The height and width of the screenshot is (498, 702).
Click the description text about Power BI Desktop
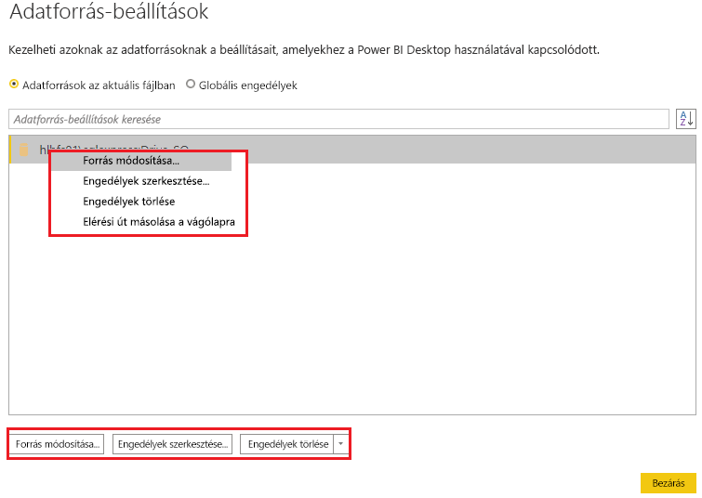(x=304, y=49)
